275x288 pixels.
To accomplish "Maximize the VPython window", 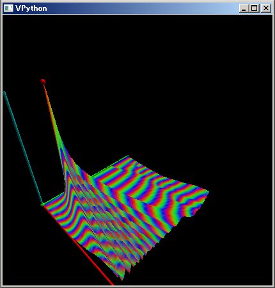I will click(x=254, y=8).
